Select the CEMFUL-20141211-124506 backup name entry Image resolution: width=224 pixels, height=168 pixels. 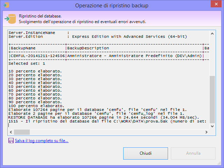(x=38, y=56)
